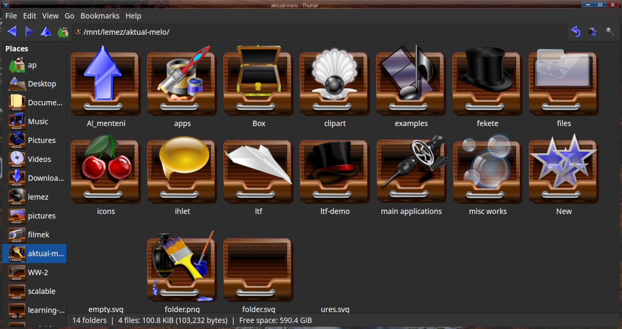Select the aktual-m... sidebar bookmark
This screenshot has height=329, width=622.
click(34, 254)
